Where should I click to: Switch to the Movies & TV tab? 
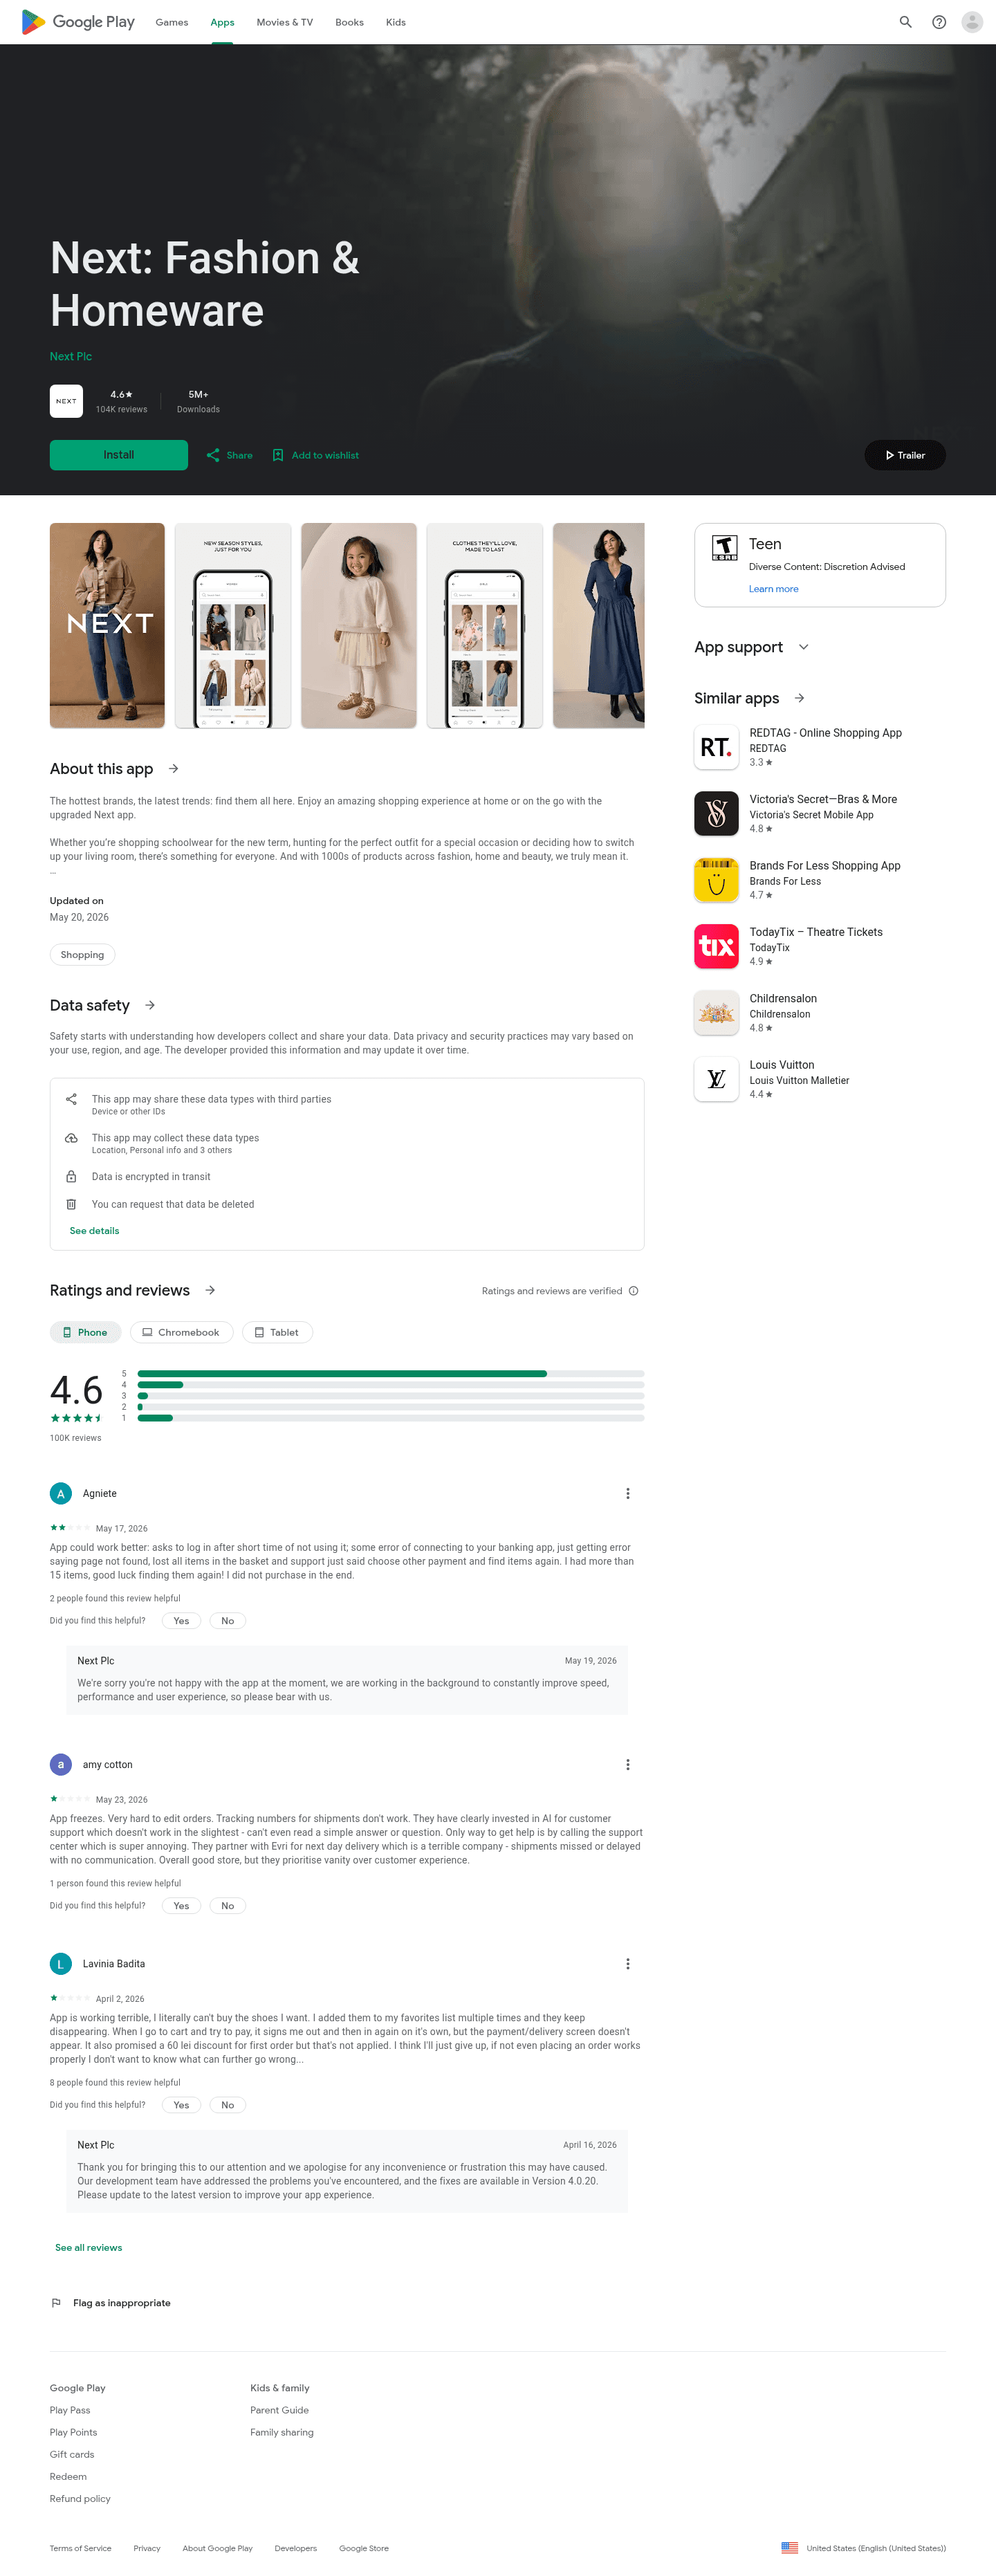pos(284,22)
